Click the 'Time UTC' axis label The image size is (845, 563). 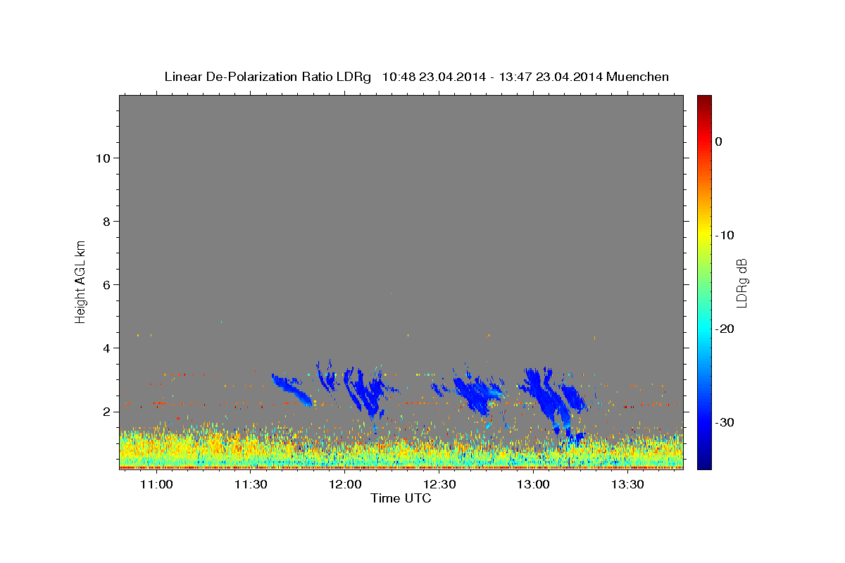pos(401,498)
